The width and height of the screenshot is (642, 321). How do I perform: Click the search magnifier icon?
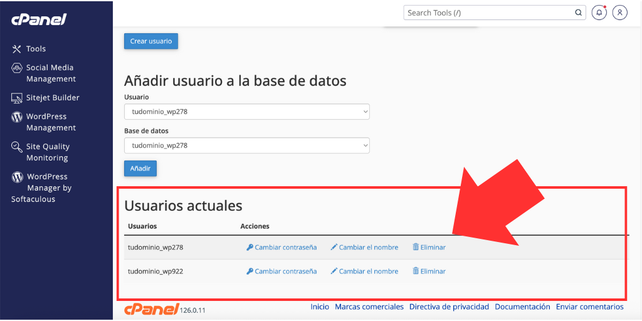click(578, 13)
